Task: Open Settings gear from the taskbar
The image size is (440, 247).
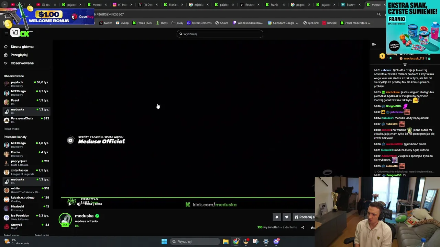Action: (x=266, y=242)
